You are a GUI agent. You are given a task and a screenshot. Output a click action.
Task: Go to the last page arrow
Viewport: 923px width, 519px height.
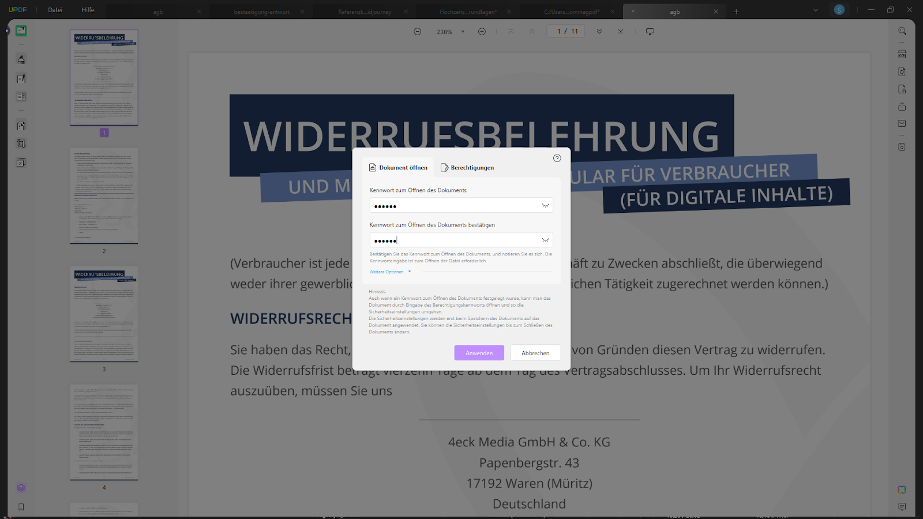[621, 32]
